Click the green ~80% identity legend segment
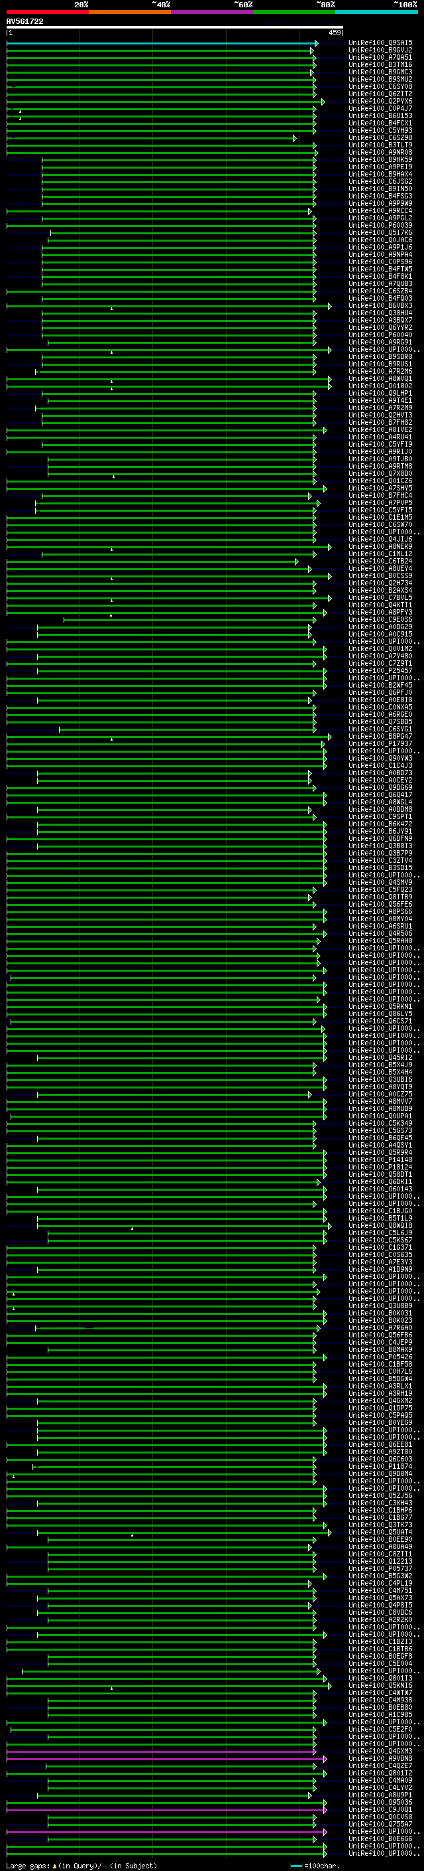 (294, 12)
